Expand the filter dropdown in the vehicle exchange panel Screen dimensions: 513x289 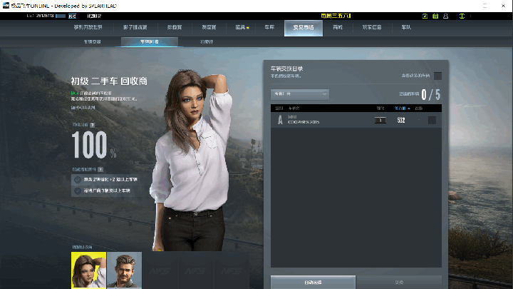[300, 94]
